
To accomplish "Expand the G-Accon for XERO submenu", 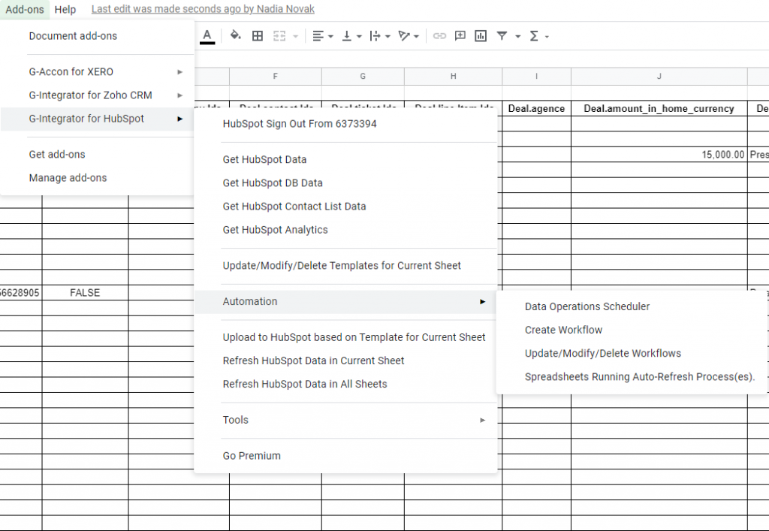I will pyautogui.click(x=97, y=71).
